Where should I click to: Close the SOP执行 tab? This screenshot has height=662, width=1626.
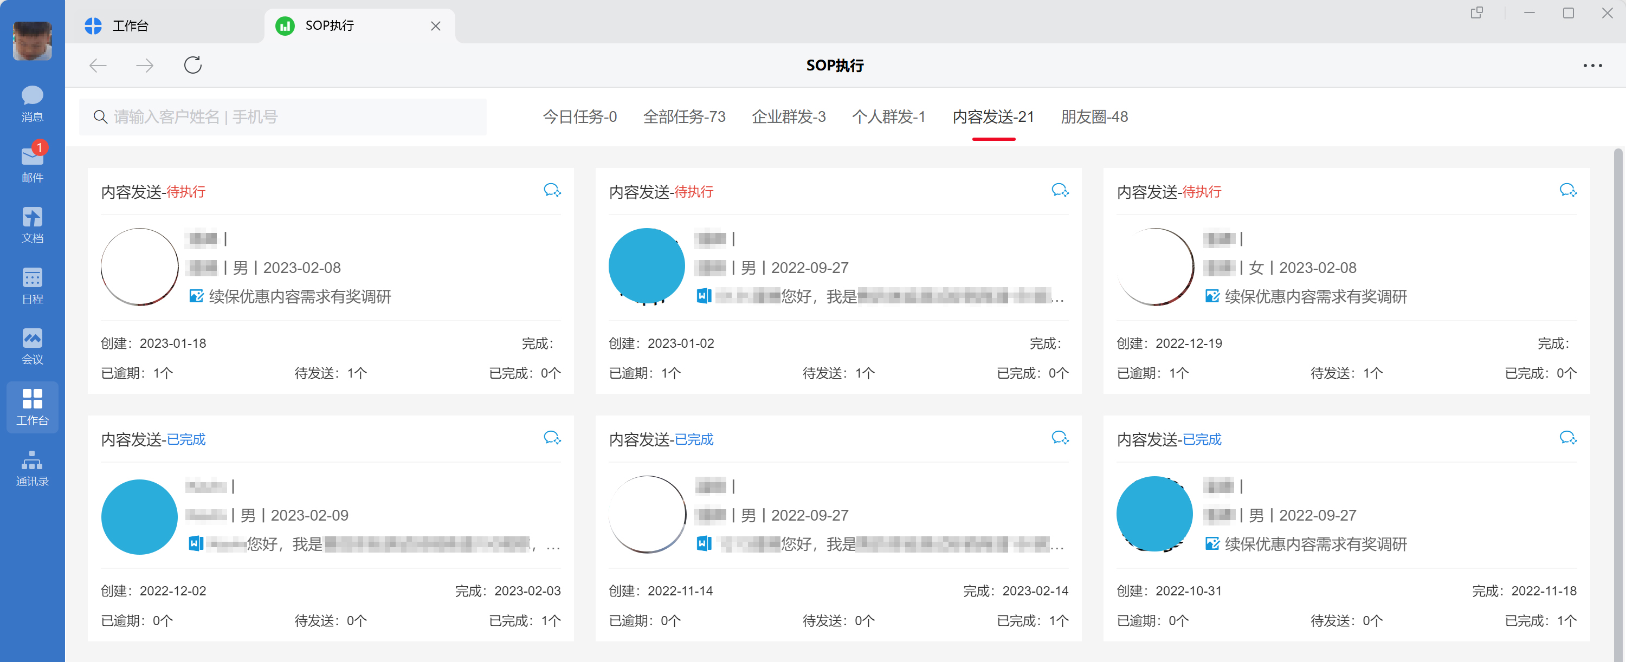pos(436,26)
